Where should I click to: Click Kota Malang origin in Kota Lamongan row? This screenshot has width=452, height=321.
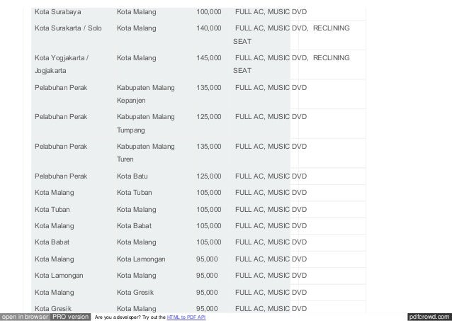[54, 259]
